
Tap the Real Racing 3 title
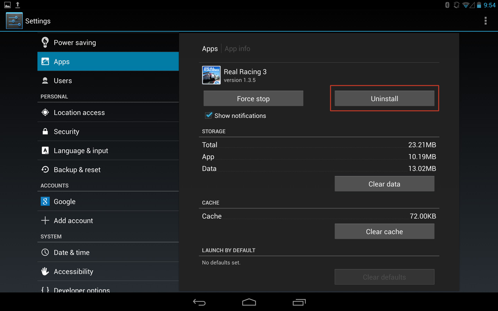click(x=245, y=72)
